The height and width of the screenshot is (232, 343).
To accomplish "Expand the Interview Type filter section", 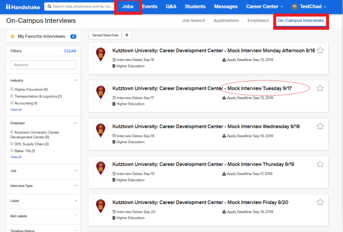I will 75,186.
